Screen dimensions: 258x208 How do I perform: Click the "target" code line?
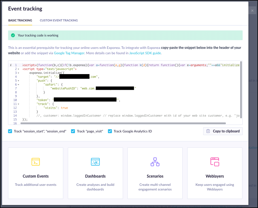(68, 77)
